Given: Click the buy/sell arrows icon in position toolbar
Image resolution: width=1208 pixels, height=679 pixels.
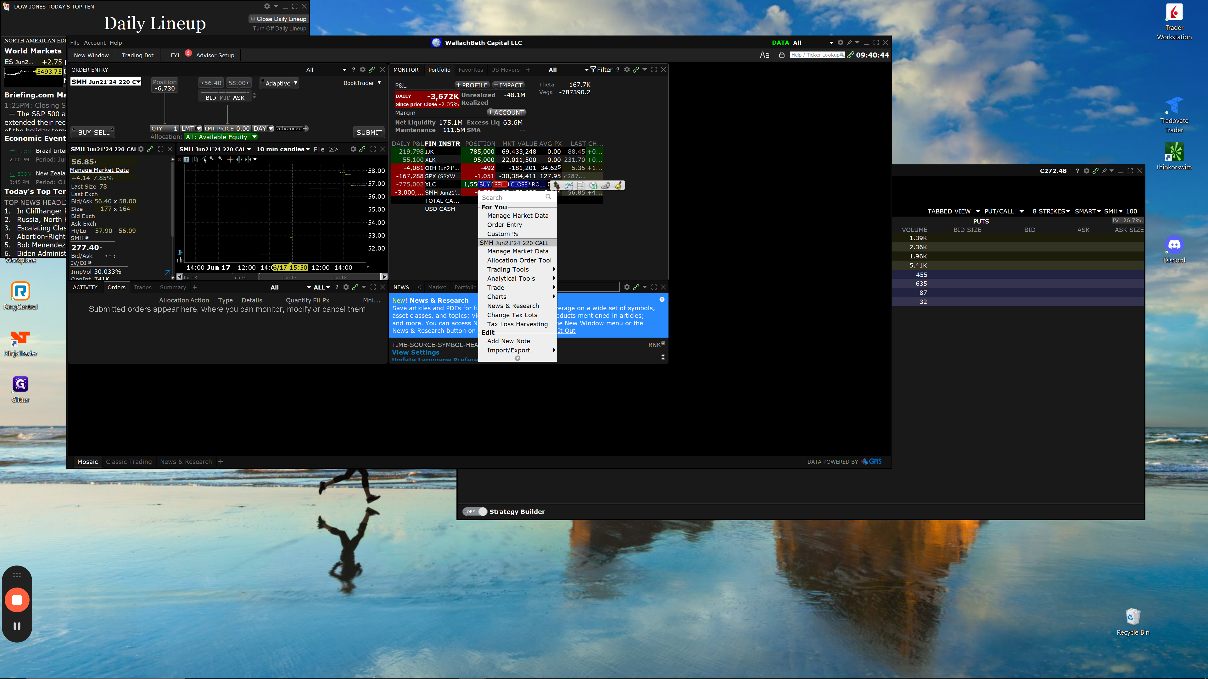Looking at the screenshot, I should pyautogui.click(x=556, y=185).
